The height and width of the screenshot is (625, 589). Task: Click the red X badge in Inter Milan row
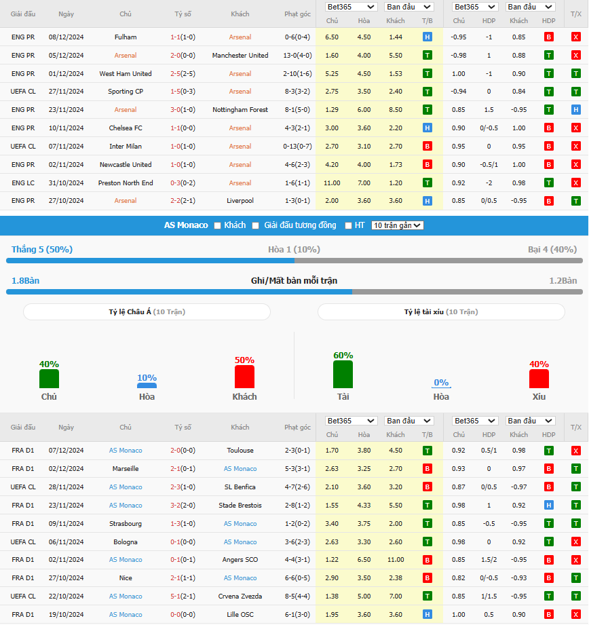(576, 147)
